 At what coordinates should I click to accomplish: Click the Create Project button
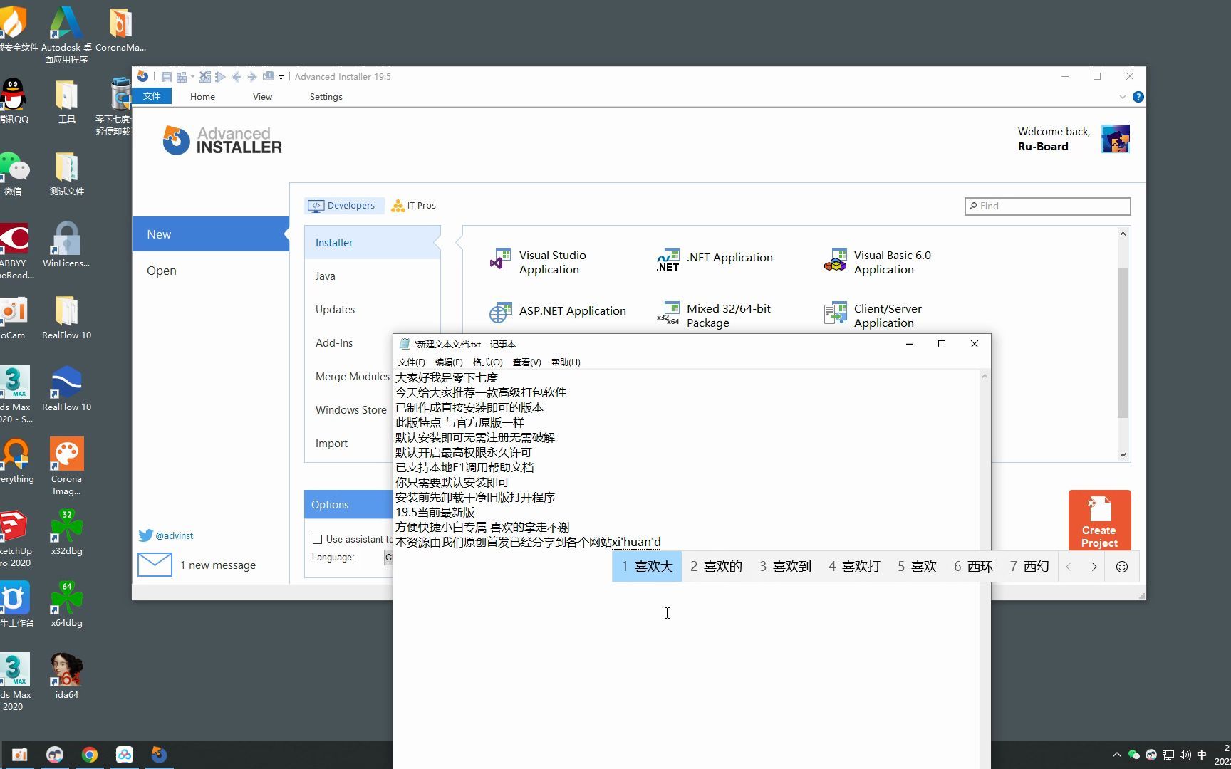click(1099, 520)
